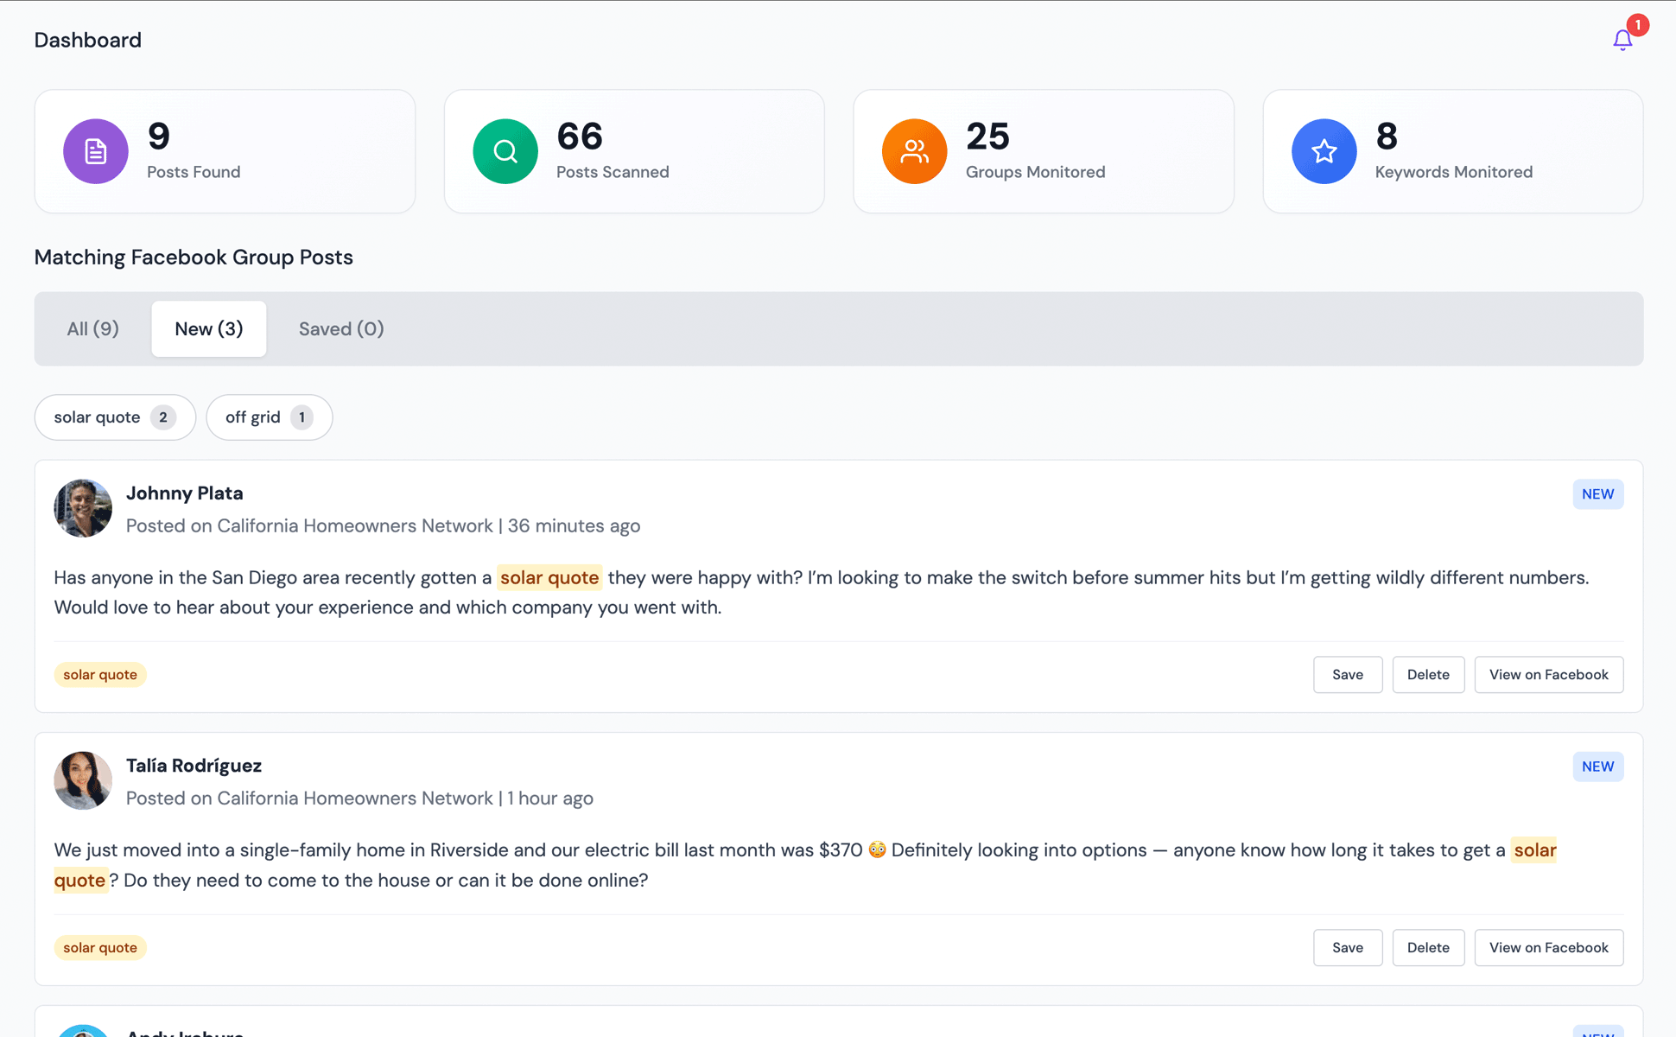
Task: Click the green Posts Scanned search icon
Action: pyautogui.click(x=505, y=151)
